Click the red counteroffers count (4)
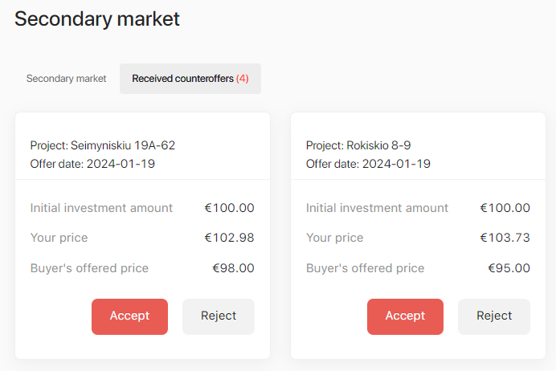Screen dimensions: 556x371 click(243, 79)
